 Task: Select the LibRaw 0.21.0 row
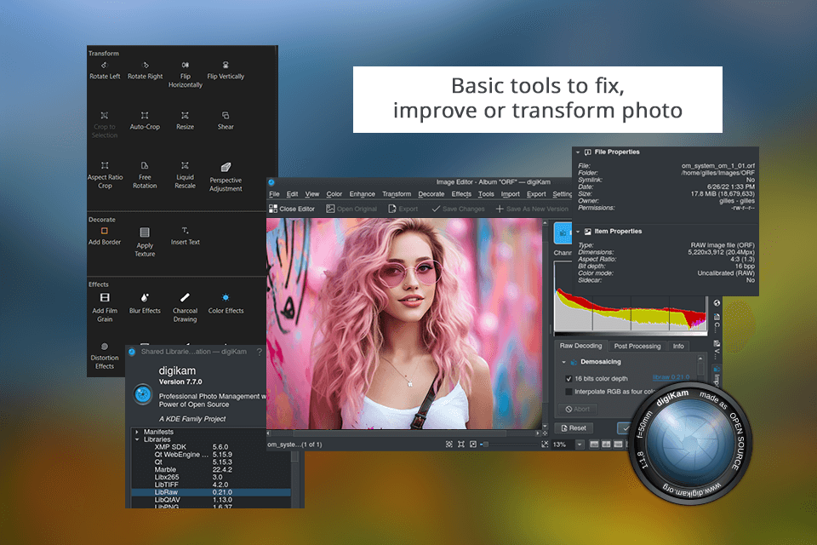click(x=211, y=492)
